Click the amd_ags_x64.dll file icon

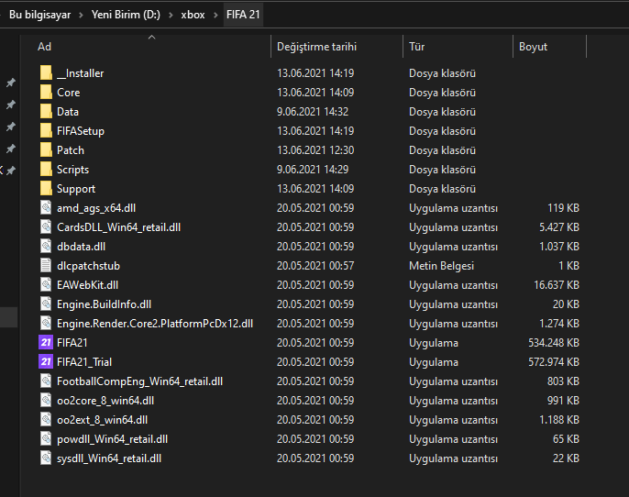point(46,208)
